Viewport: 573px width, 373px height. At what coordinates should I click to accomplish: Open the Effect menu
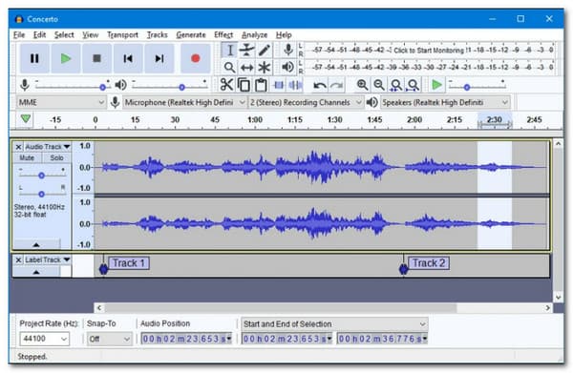(x=223, y=34)
